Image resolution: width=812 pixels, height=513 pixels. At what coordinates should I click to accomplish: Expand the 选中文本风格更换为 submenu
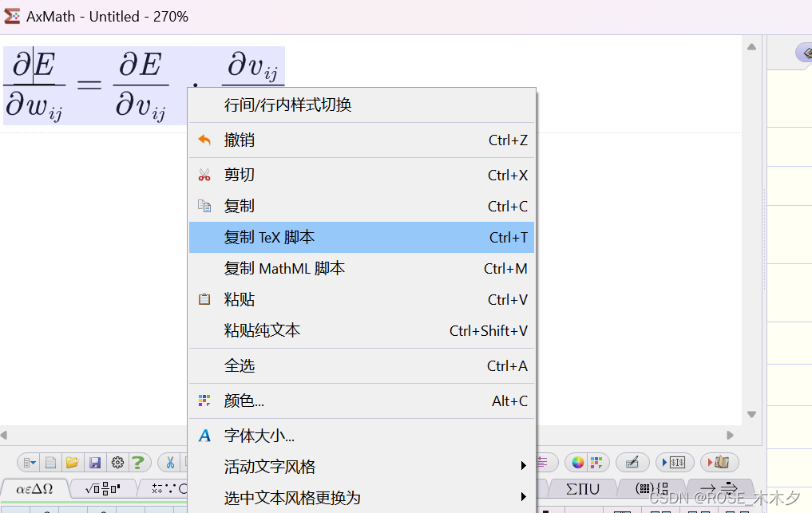(361, 496)
